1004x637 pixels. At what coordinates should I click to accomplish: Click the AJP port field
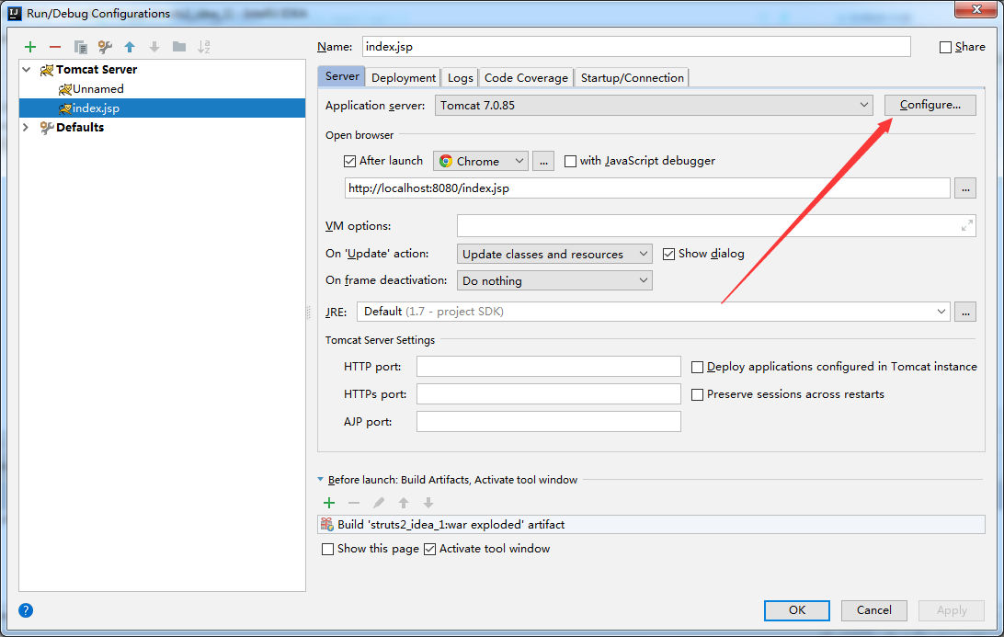[x=548, y=421]
